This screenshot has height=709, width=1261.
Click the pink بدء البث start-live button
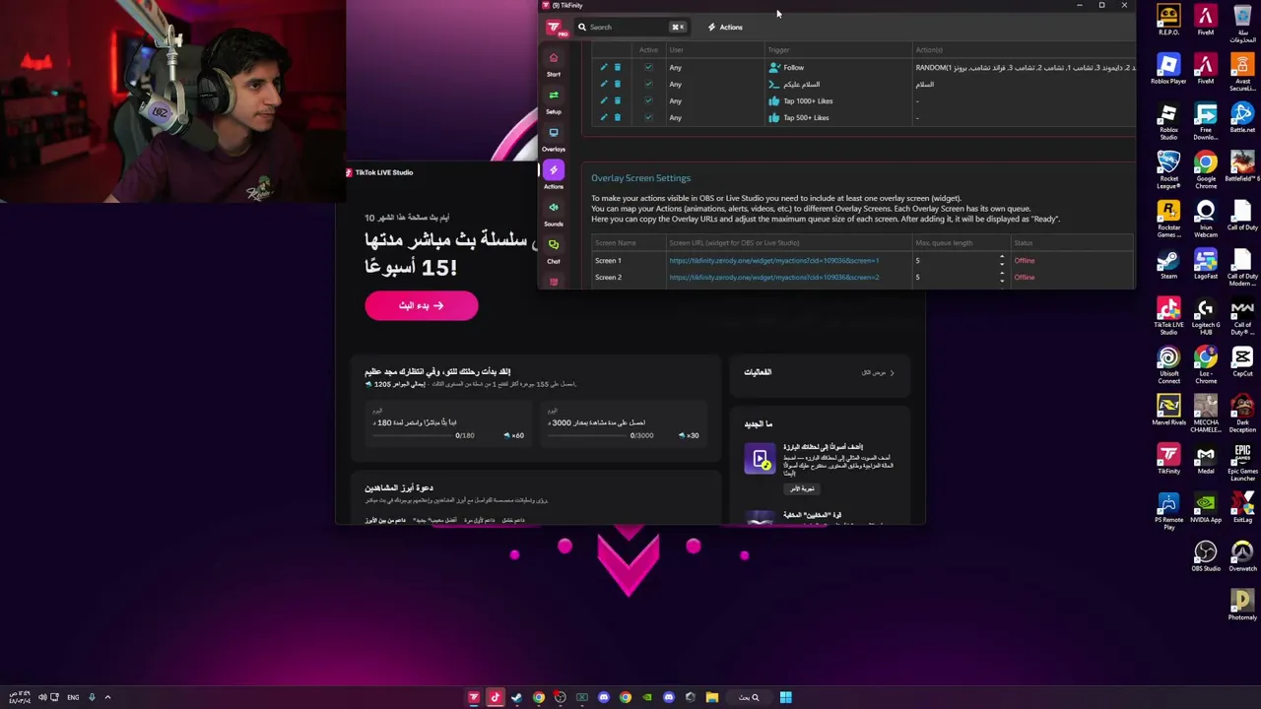422,305
